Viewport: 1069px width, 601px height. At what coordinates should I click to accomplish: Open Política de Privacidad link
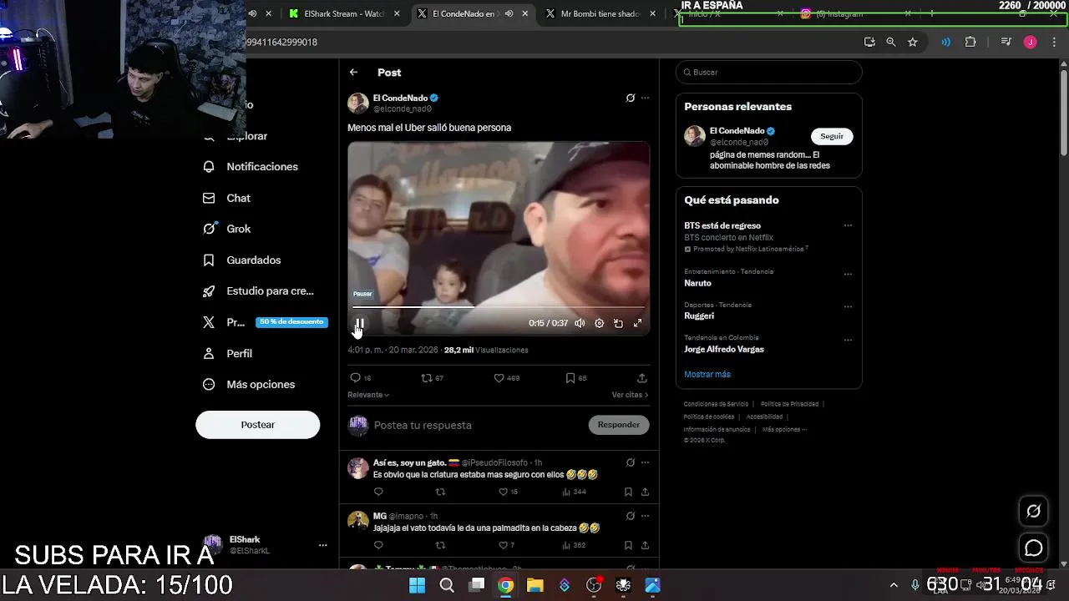click(789, 404)
